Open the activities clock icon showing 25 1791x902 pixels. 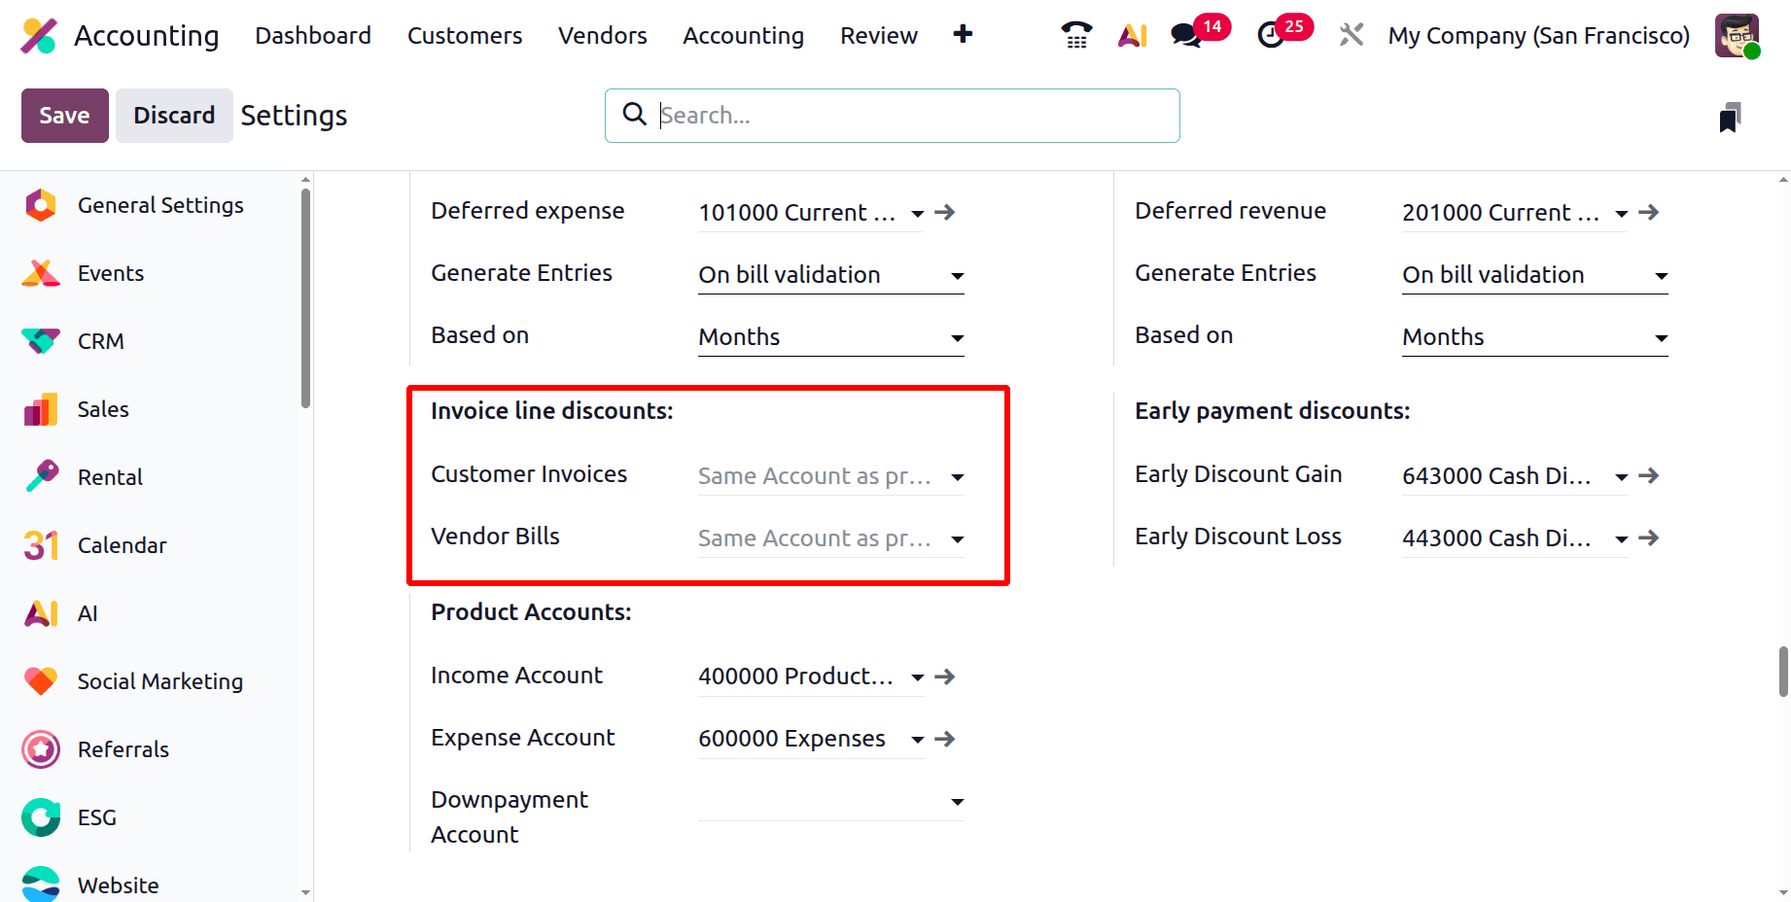click(1271, 35)
